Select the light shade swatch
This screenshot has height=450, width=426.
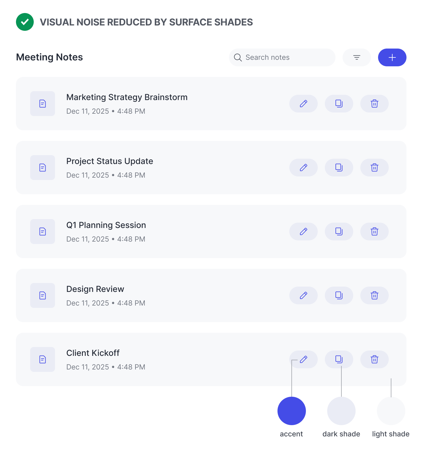391,411
